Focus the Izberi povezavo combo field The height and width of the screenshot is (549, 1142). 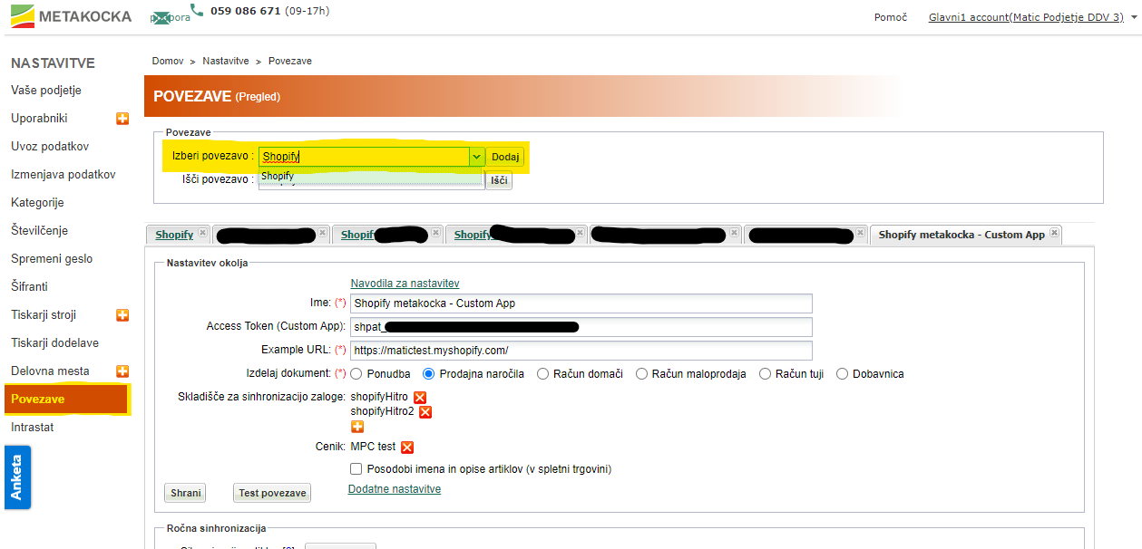point(364,157)
